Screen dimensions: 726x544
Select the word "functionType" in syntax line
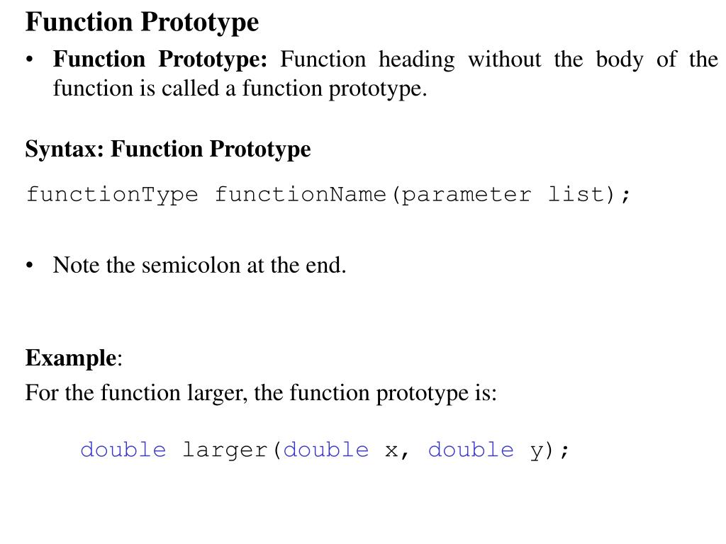[x=112, y=194]
